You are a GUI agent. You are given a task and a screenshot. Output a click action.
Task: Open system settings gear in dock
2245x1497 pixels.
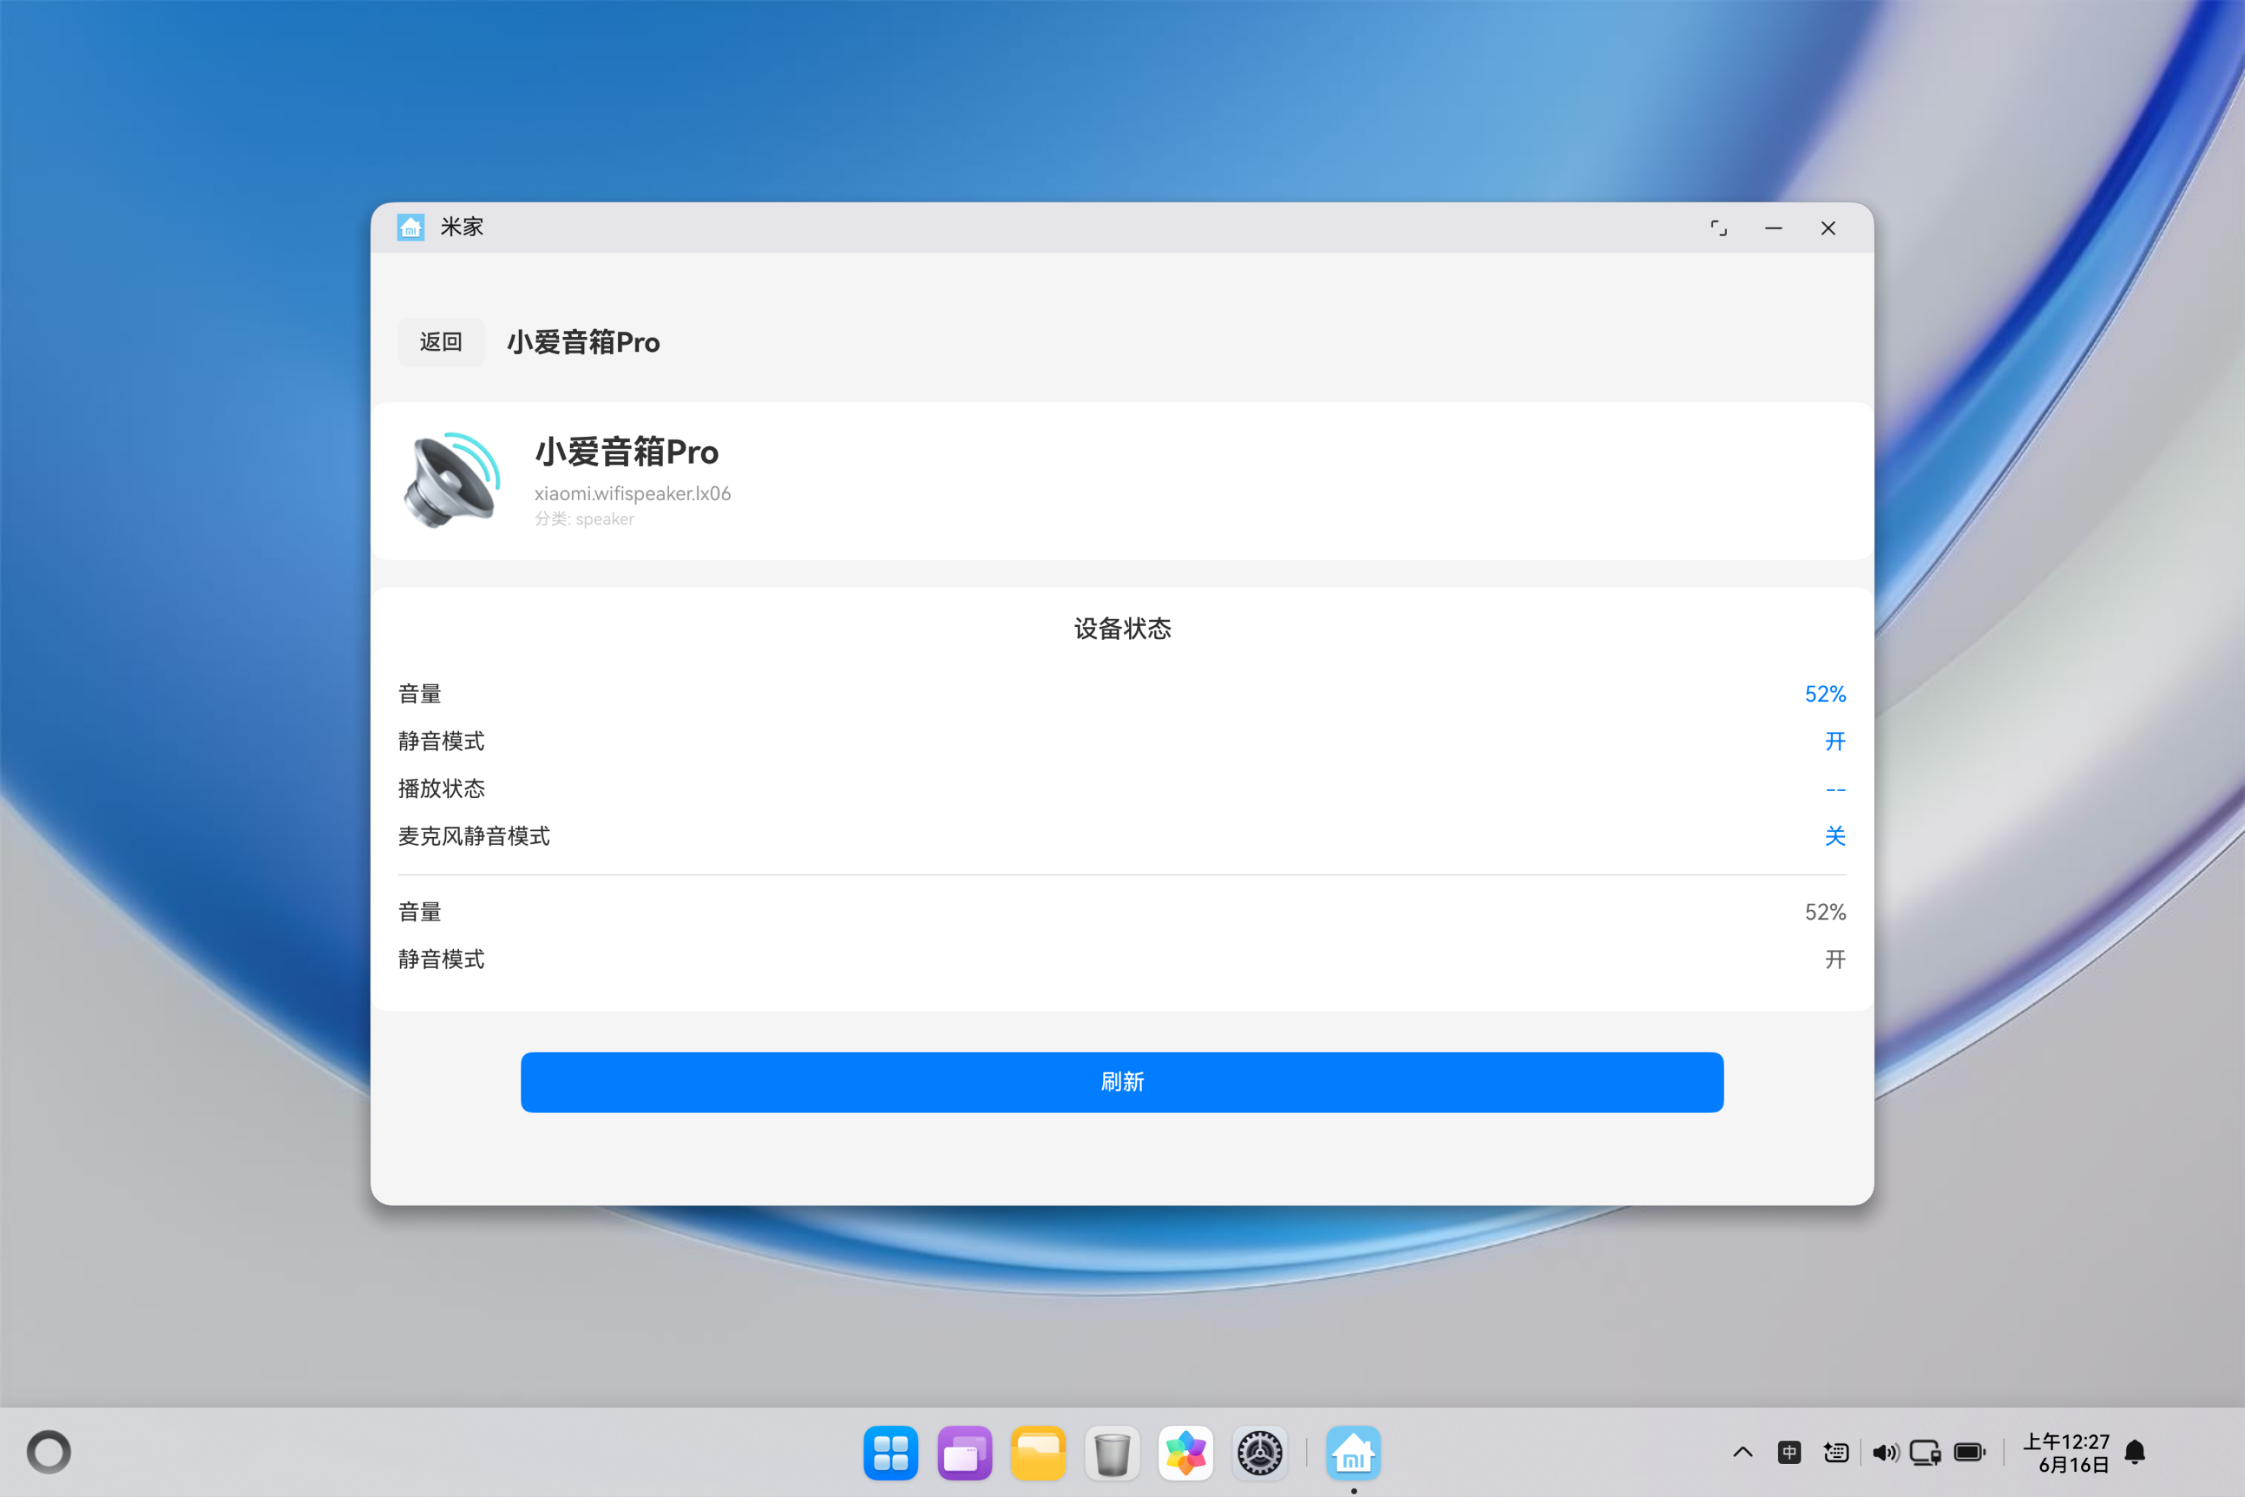pos(1260,1453)
